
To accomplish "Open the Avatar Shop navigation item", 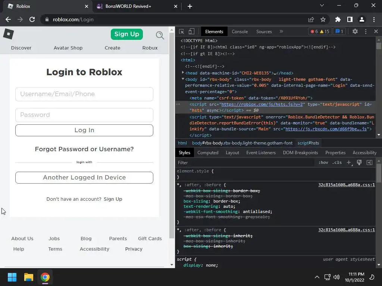I will point(68,48).
